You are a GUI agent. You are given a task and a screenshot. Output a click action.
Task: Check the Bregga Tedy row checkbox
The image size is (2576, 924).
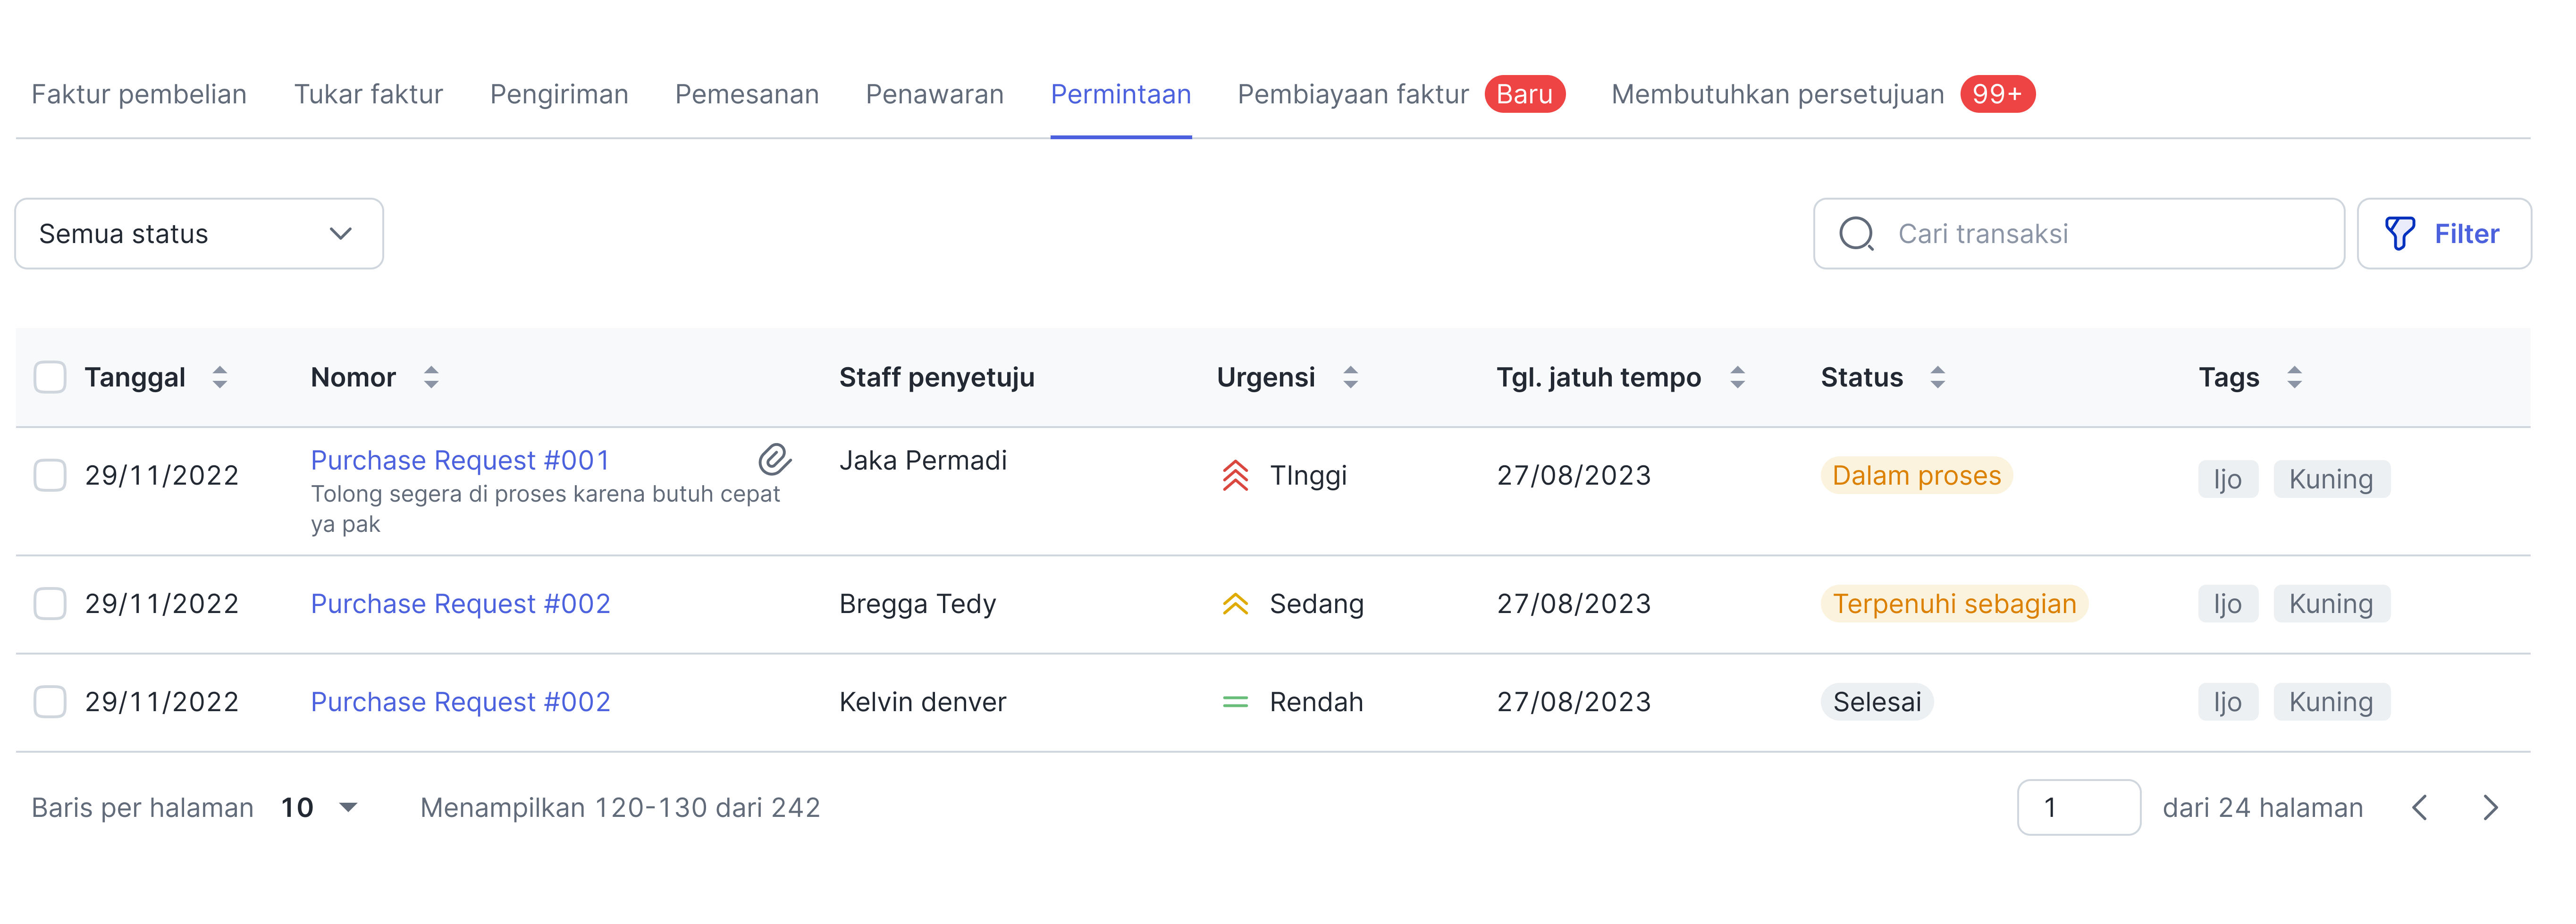pos(50,604)
